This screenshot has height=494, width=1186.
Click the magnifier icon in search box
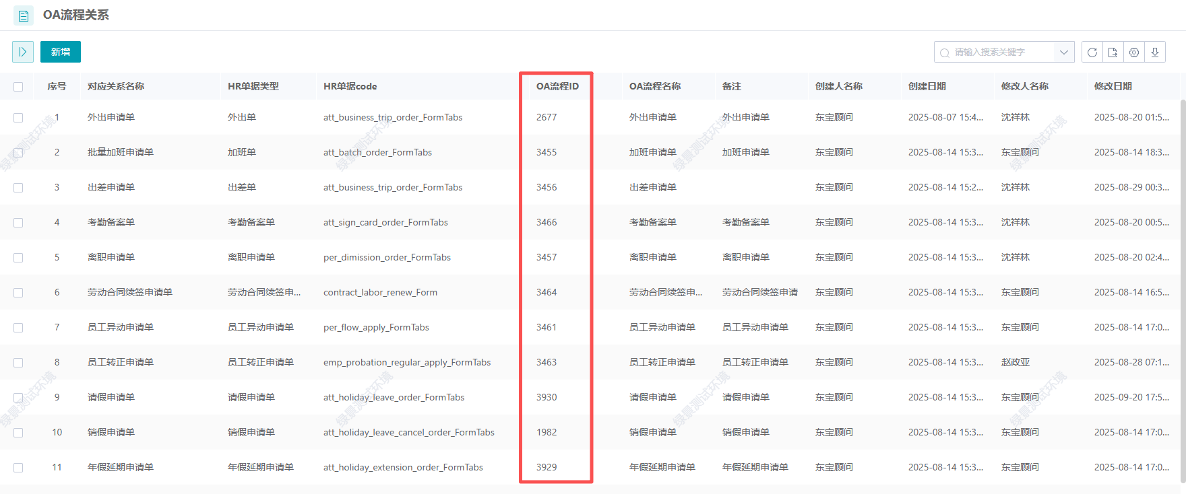click(945, 52)
